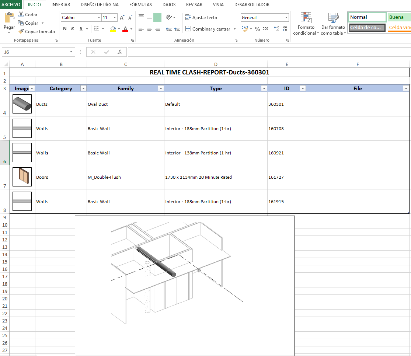411x356 pixels.
Task: Toggle underline S formatting
Action: [81, 29]
